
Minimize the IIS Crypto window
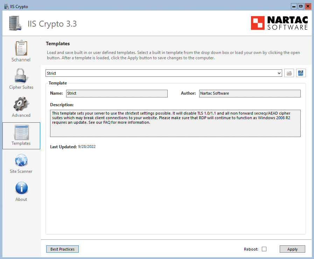(294, 6)
